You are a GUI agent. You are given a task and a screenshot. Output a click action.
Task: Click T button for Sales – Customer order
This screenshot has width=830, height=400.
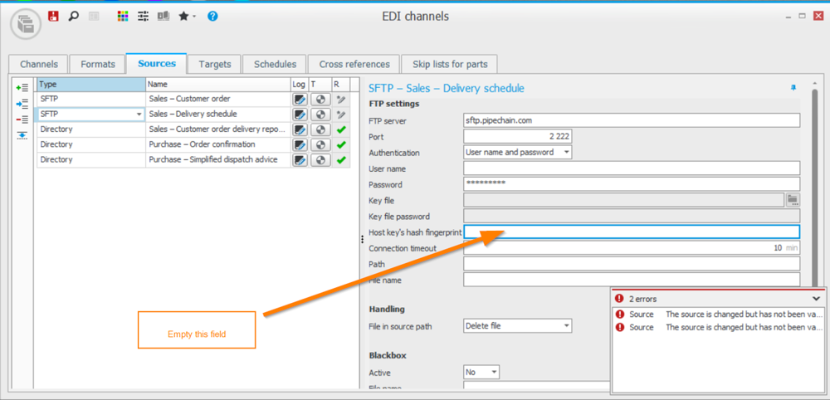[x=320, y=99]
